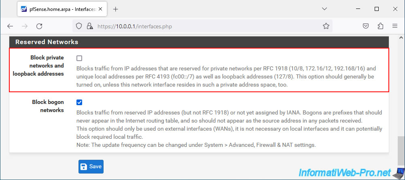Enable Block private networks checkbox
The height and width of the screenshot is (180, 405).
[x=79, y=58]
